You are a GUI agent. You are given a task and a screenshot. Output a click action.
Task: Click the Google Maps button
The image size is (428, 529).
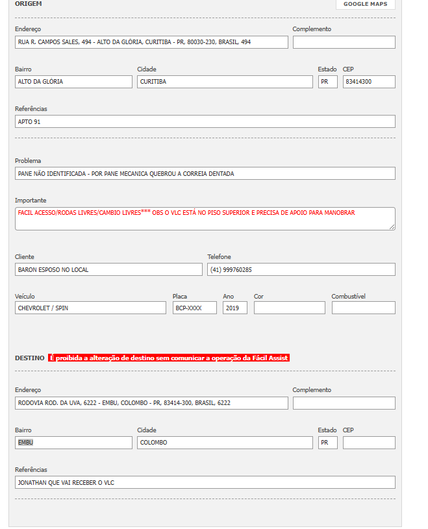click(365, 4)
